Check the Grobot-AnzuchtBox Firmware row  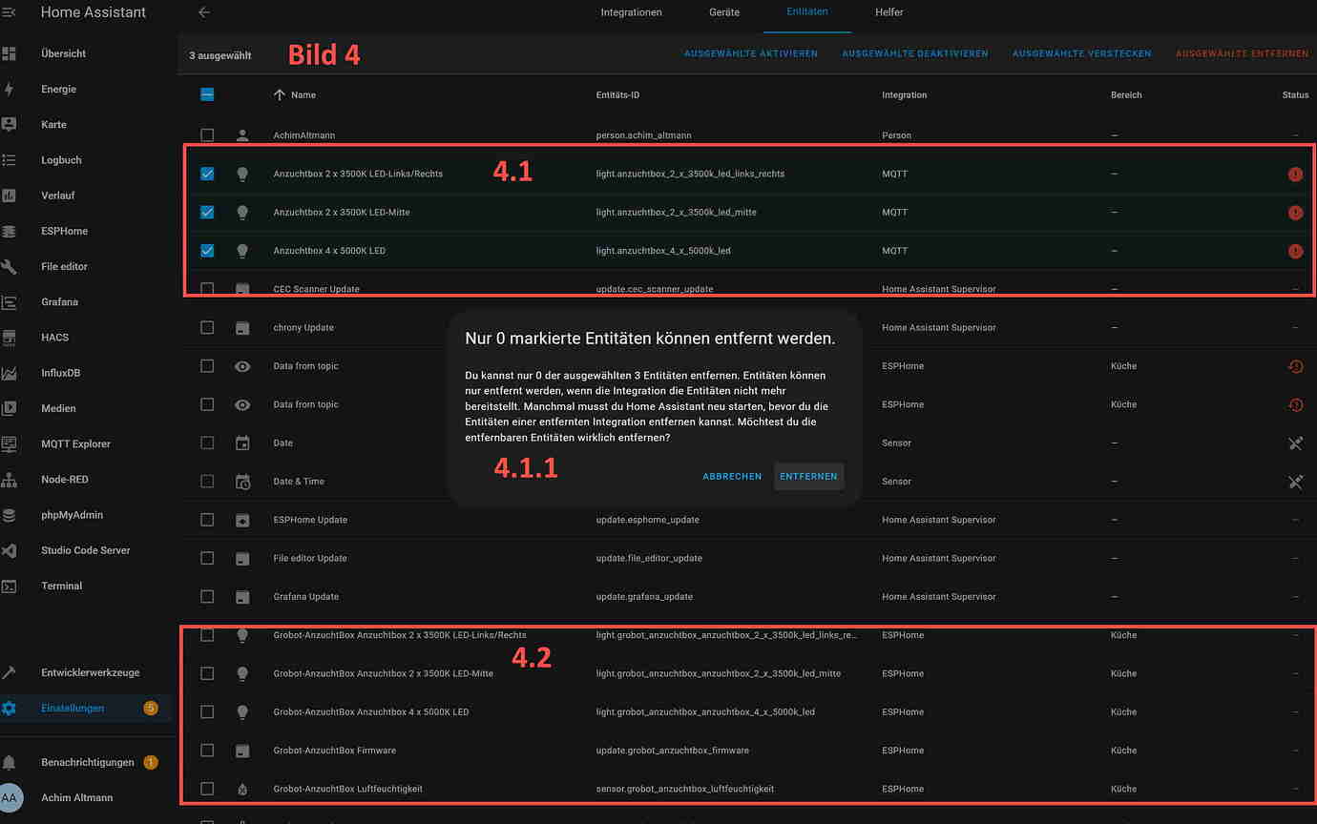click(x=206, y=750)
